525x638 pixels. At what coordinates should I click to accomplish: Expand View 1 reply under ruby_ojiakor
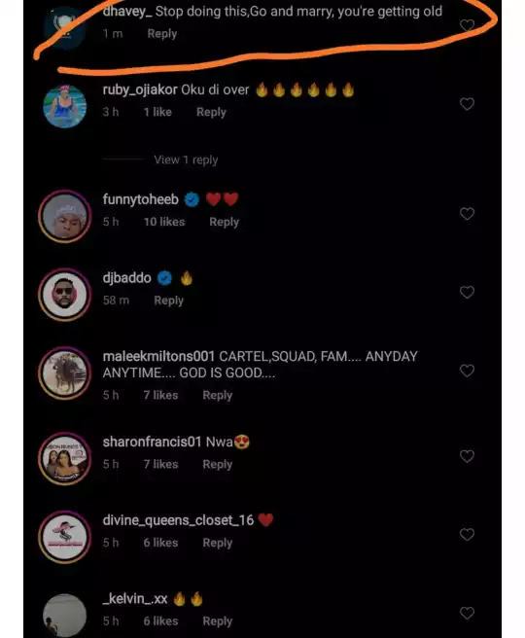186,159
